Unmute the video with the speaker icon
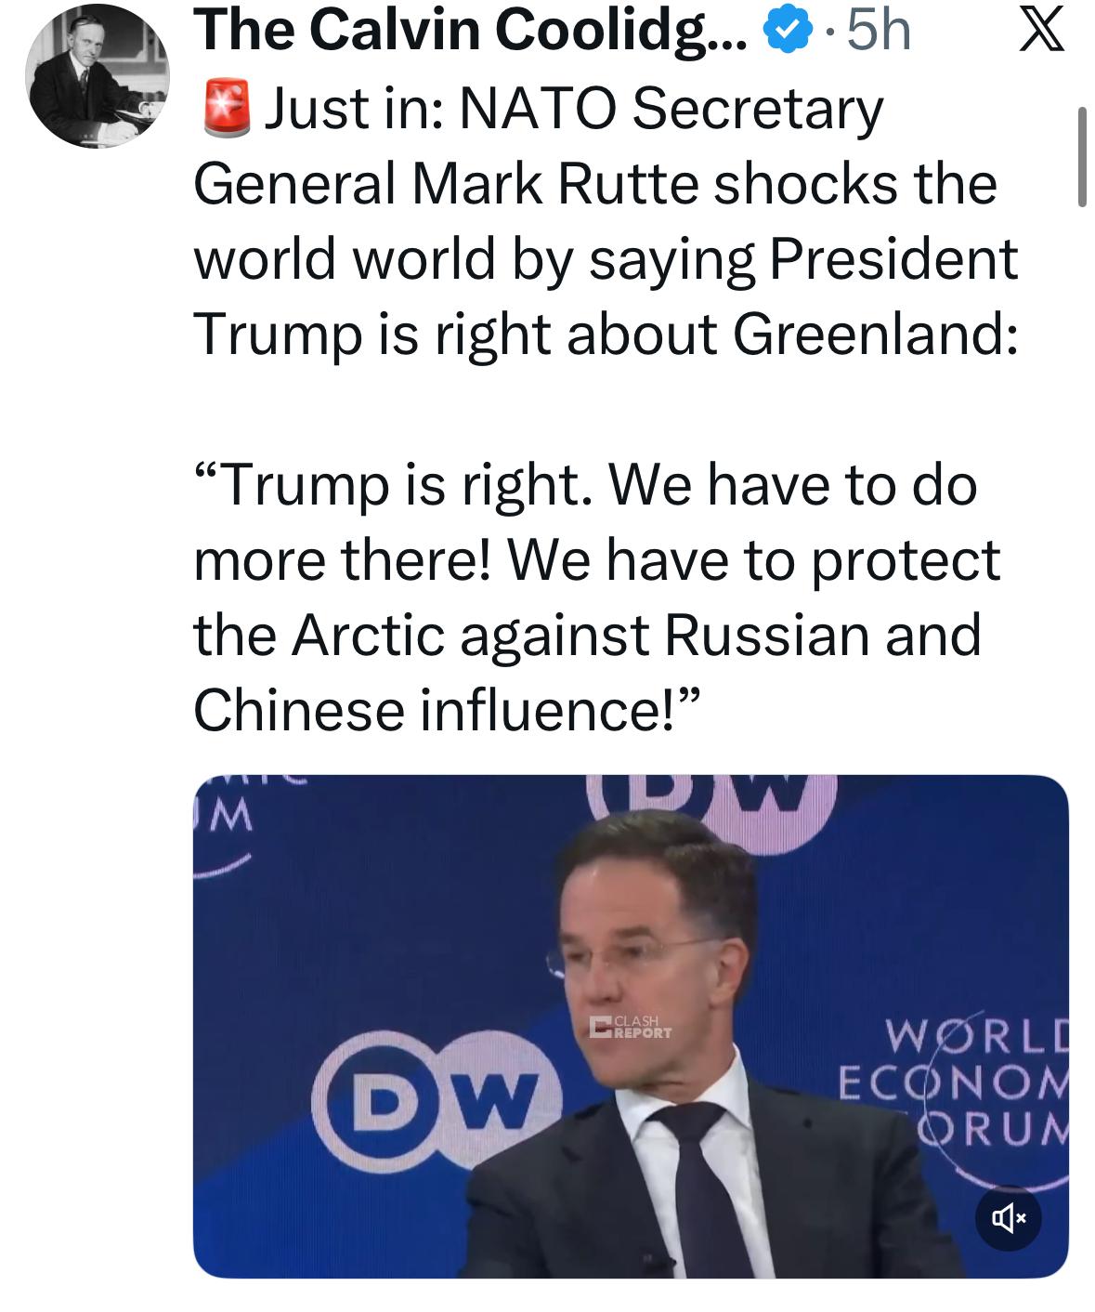1095x1312 pixels. pos(1008,1216)
